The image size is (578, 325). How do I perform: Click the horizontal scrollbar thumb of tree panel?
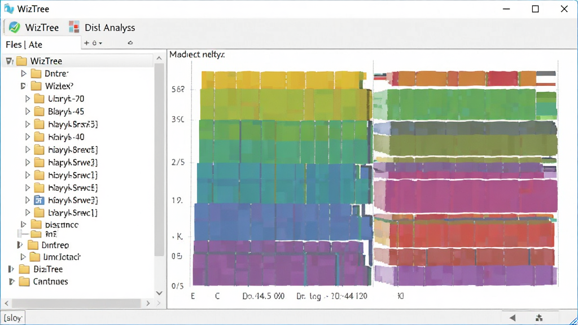76,303
